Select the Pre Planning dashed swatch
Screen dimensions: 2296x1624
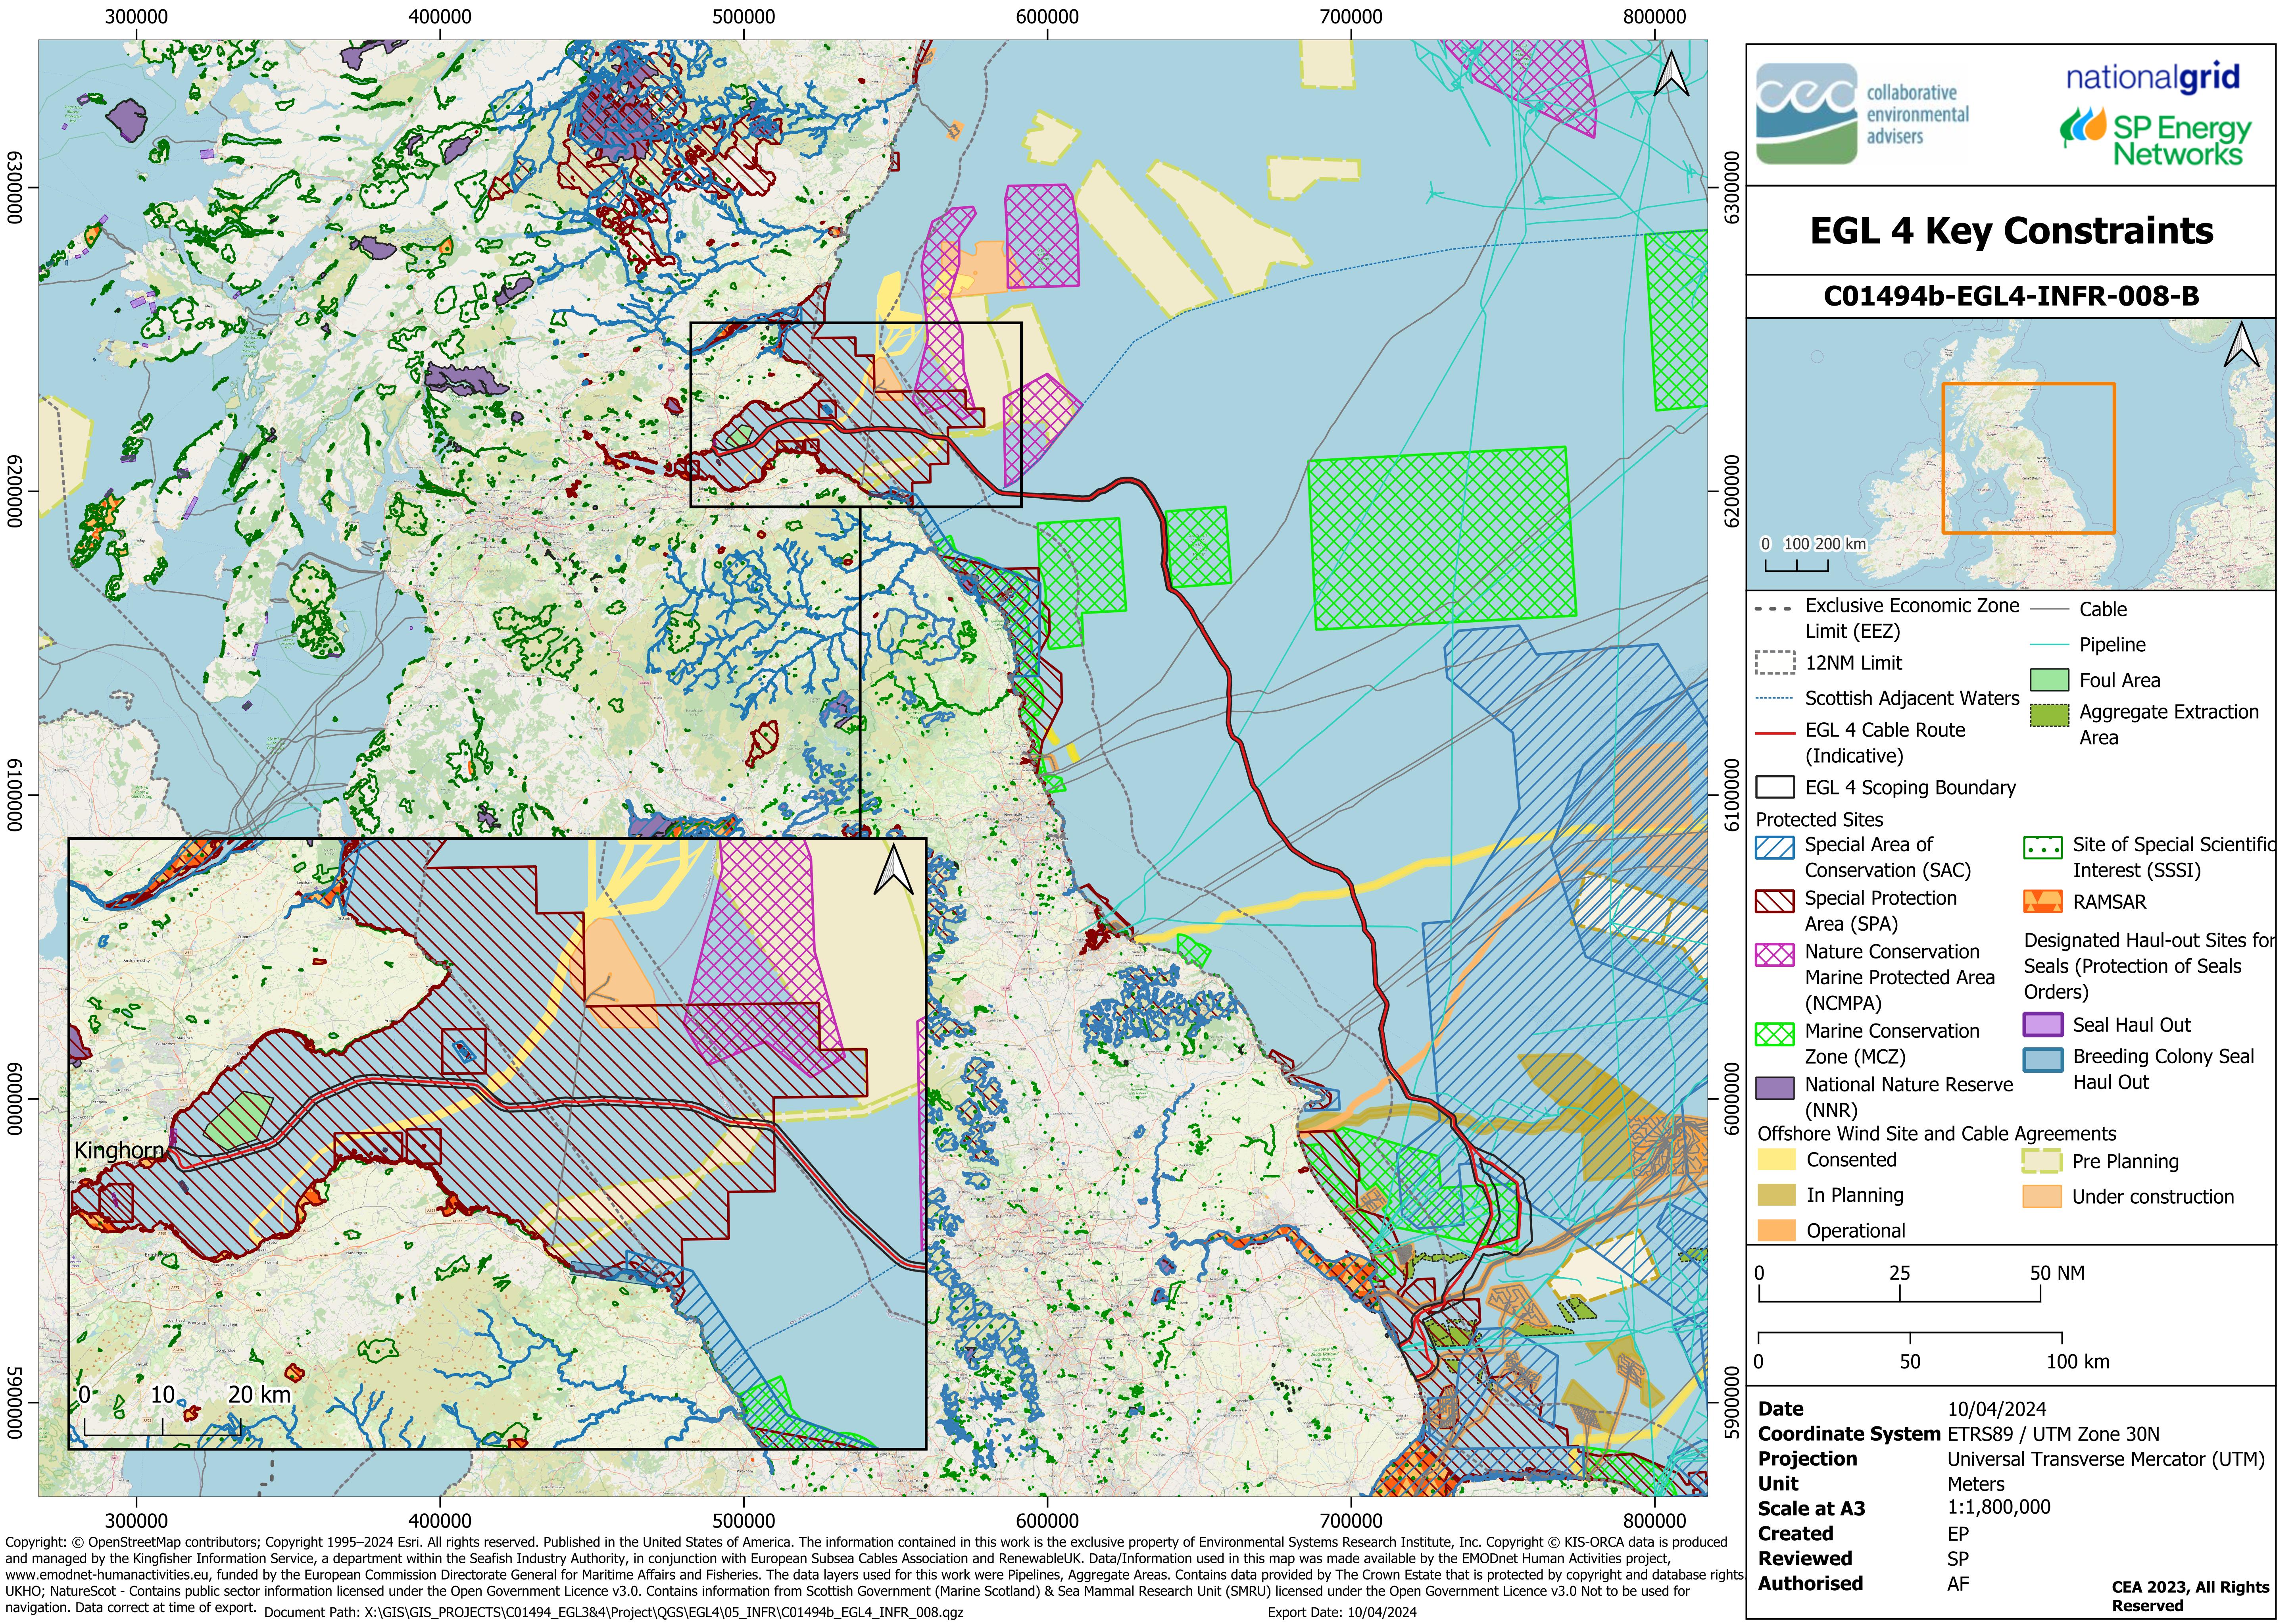[x=2042, y=1161]
